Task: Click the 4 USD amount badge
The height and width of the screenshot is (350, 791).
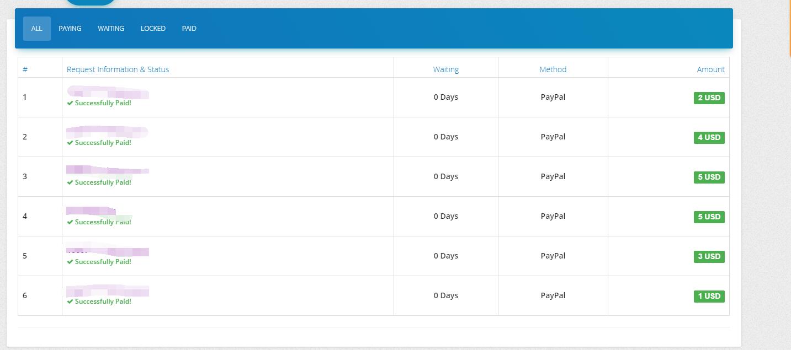Action: click(x=709, y=137)
